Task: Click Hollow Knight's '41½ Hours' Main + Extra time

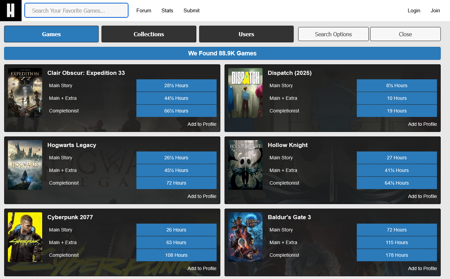Action: [x=397, y=170]
